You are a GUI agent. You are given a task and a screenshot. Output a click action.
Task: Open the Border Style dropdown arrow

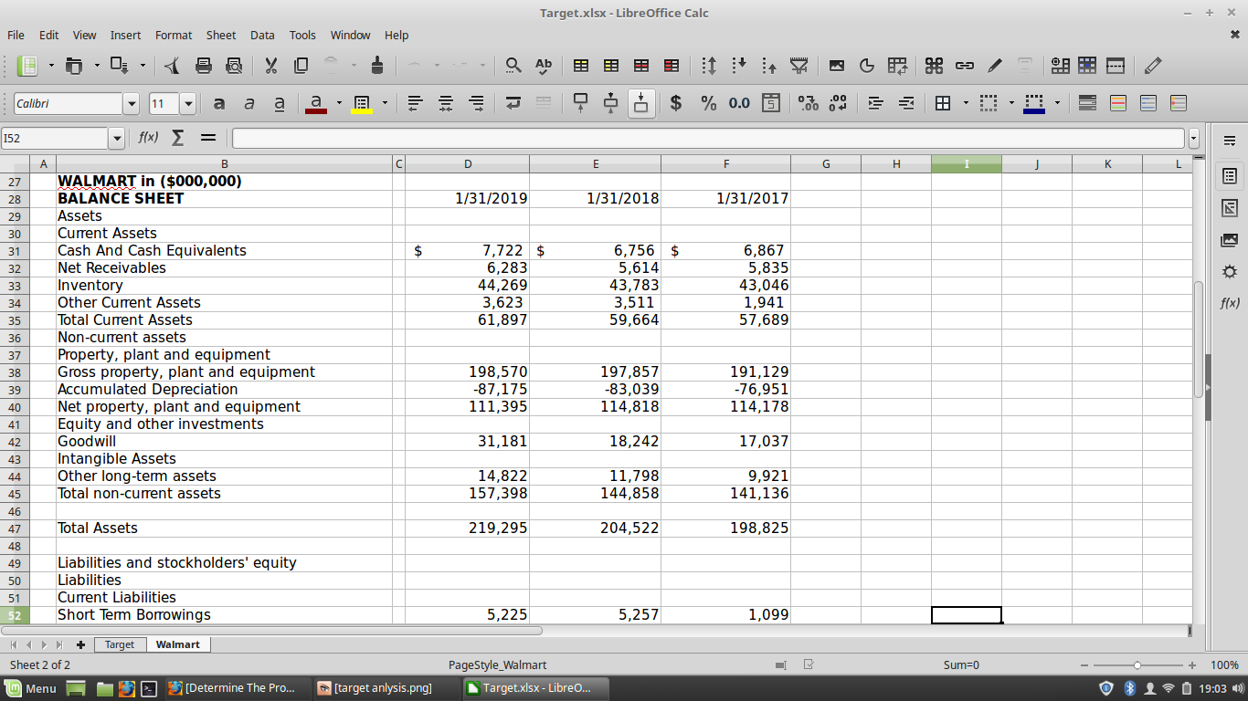[1011, 103]
